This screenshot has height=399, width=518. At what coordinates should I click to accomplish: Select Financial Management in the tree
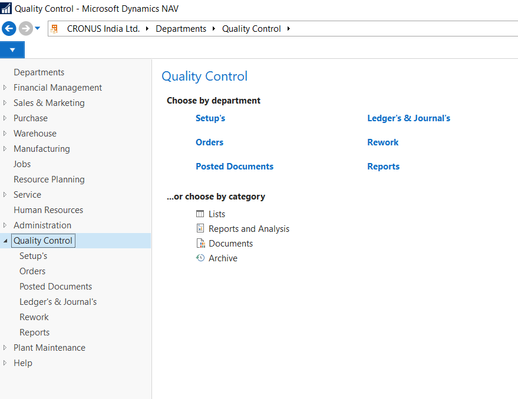(58, 88)
